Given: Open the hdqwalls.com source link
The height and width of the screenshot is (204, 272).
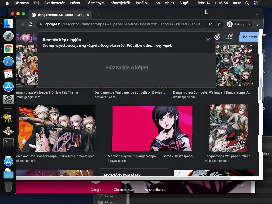Looking at the screenshot, I should [117, 161].
